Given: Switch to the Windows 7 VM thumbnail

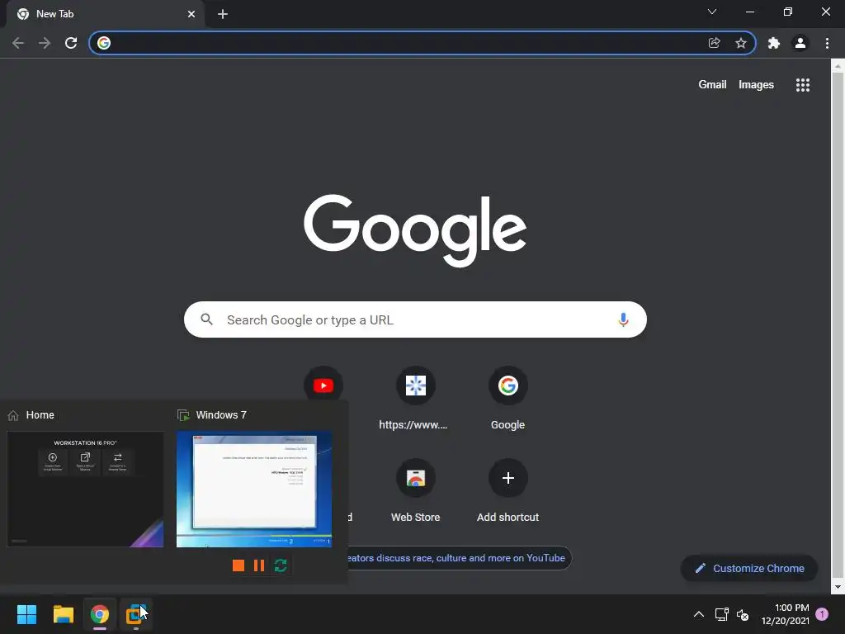Looking at the screenshot, I should (254, 489).
